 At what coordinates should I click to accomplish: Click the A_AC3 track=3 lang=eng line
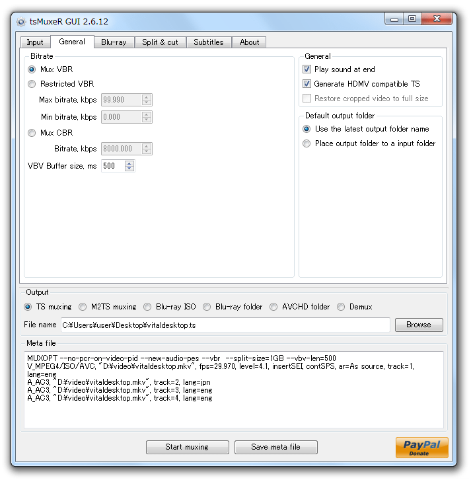pos(120,390)
